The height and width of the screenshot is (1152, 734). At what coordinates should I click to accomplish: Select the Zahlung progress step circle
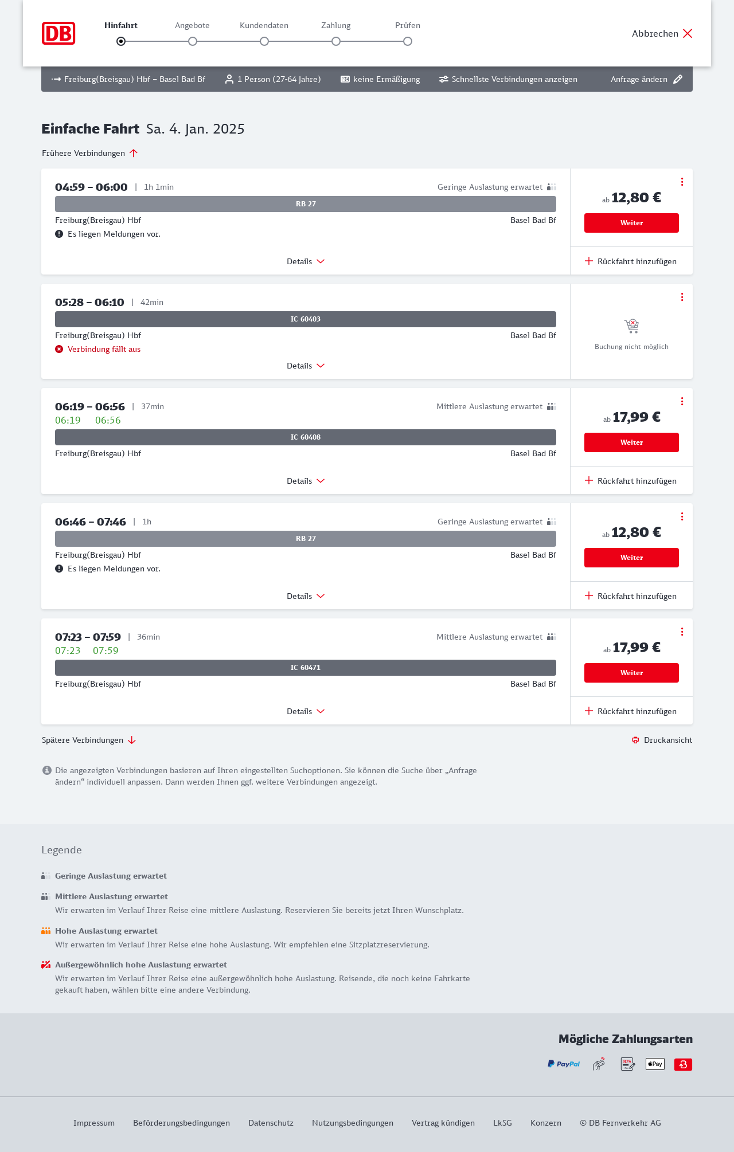[336, 41]
